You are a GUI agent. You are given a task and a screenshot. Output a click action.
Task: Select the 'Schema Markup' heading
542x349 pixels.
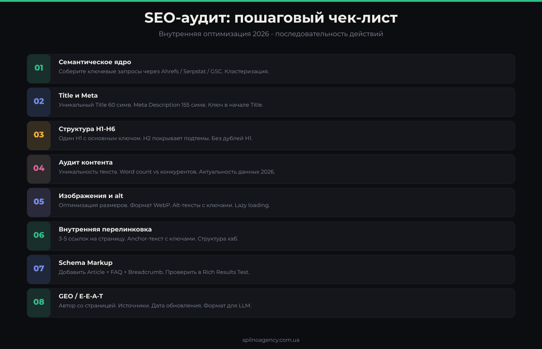[x=85, y=263]
